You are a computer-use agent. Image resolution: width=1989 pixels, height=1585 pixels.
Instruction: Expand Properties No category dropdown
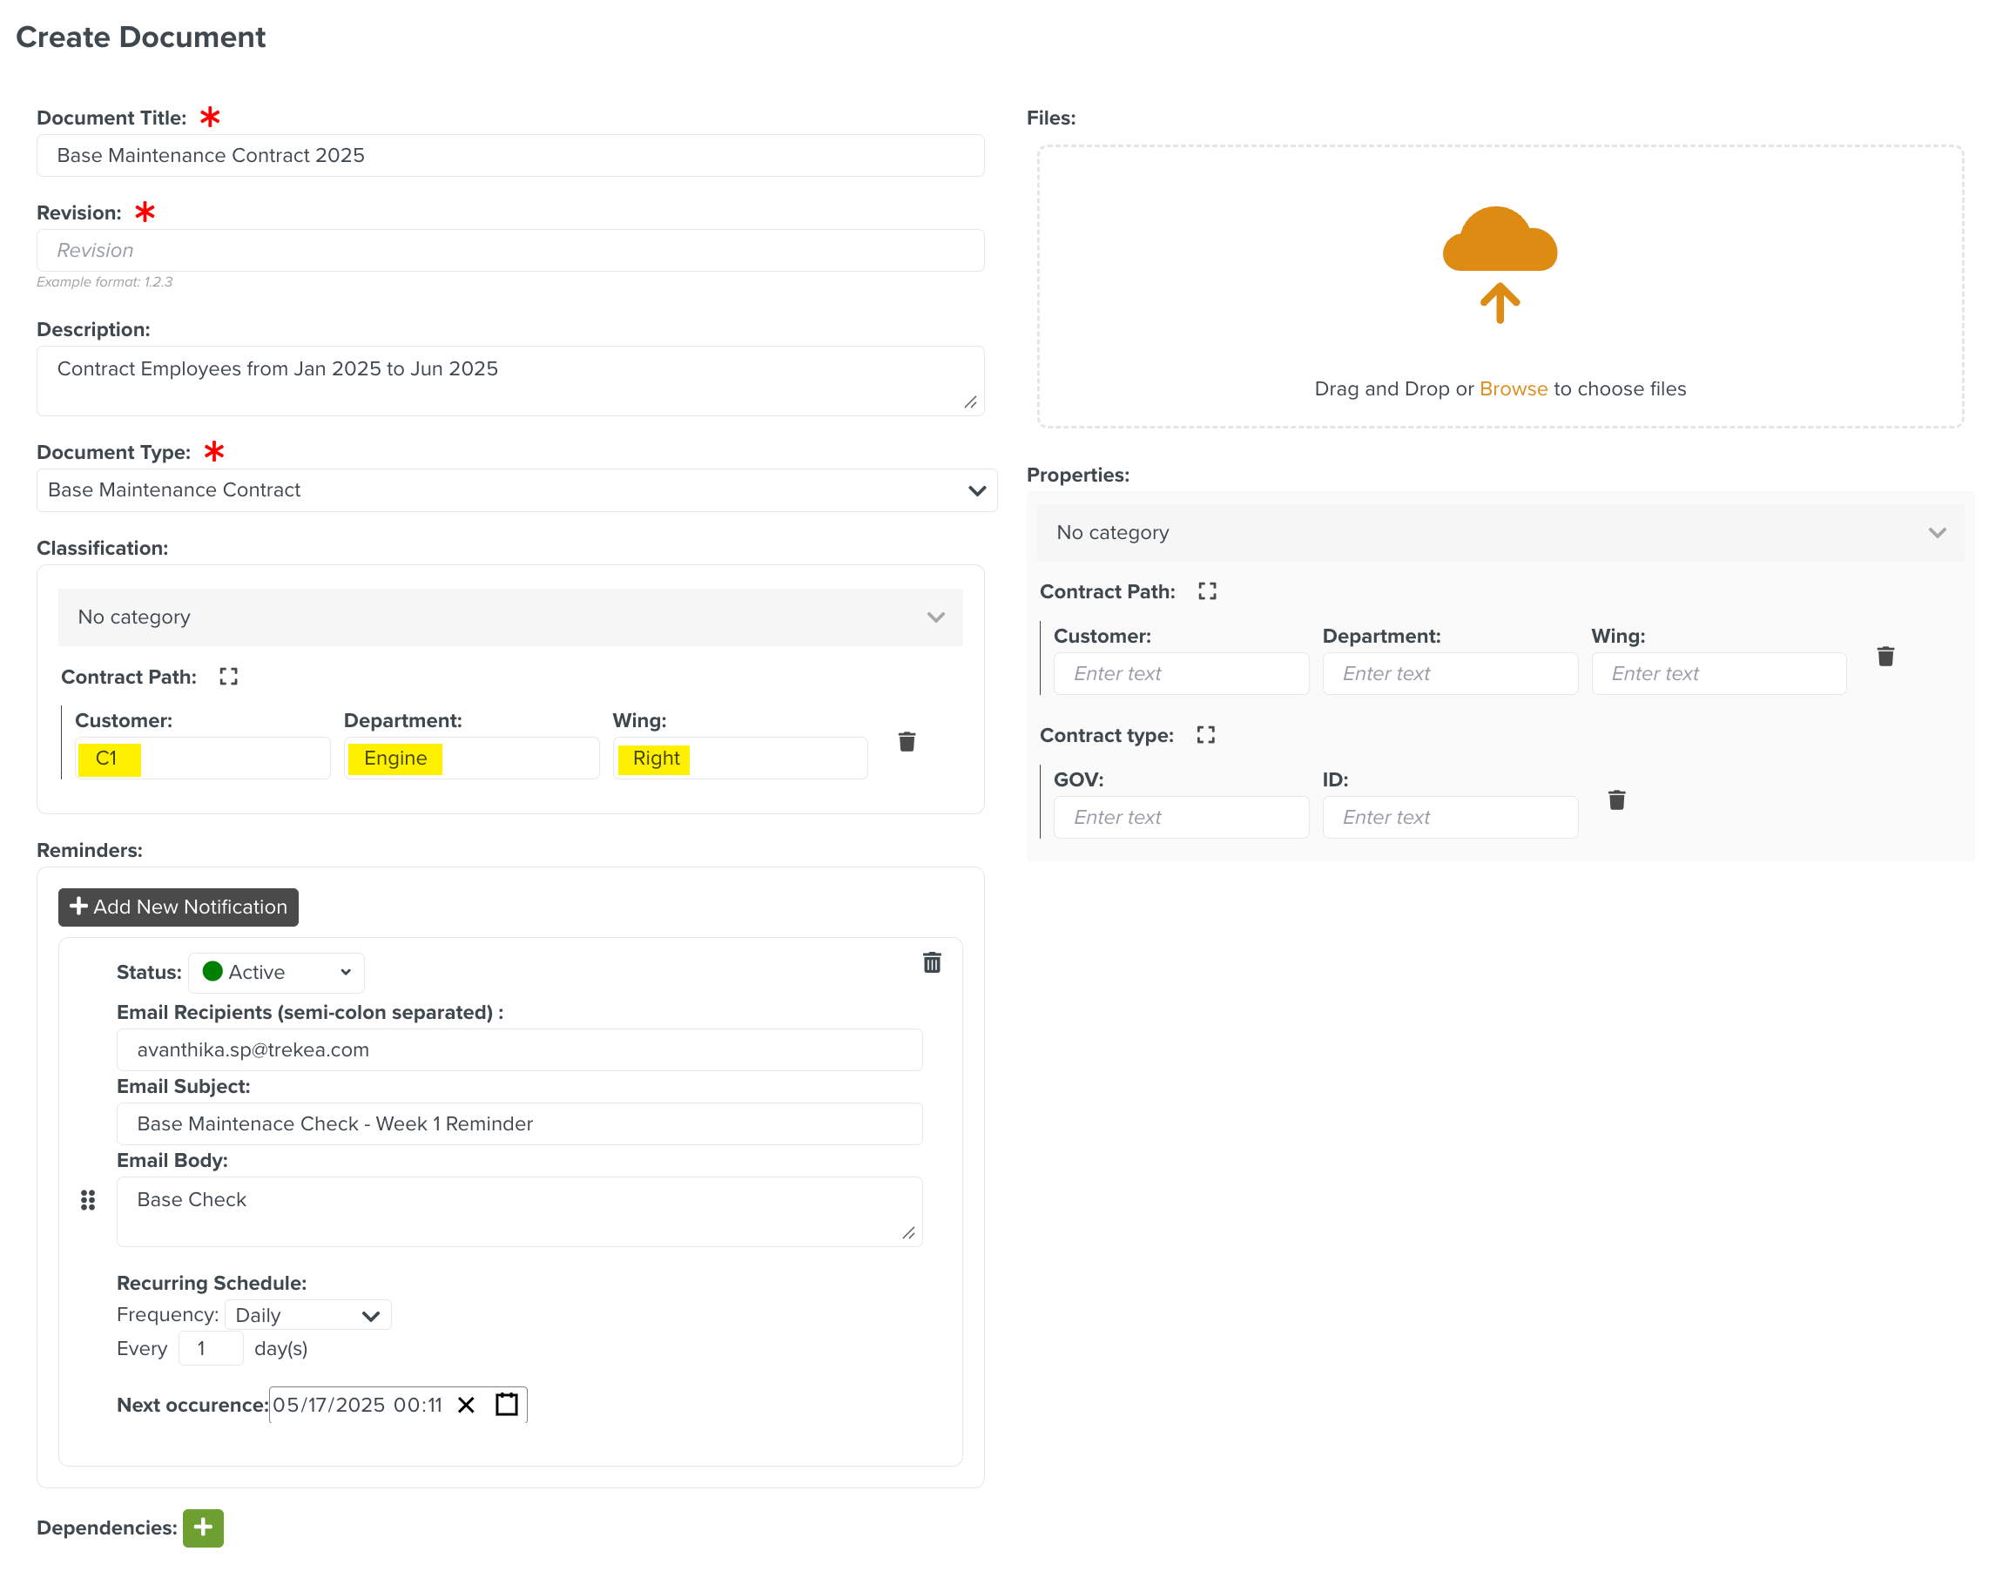coord(1499,532)
